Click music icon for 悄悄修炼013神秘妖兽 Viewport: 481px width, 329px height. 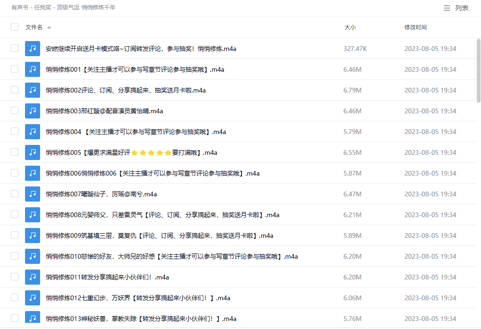(33, 319)
